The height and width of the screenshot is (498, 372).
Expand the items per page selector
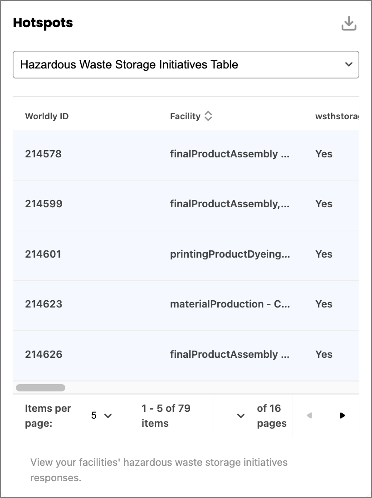pyautogui.click(x=101, y=415)
